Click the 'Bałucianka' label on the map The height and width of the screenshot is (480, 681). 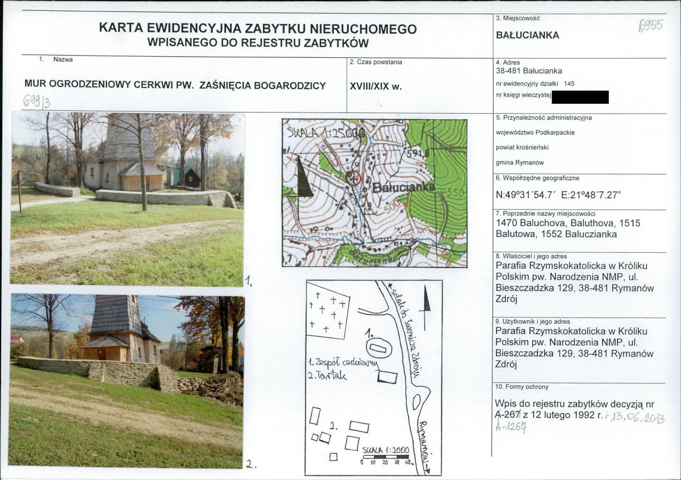point(403,187)
